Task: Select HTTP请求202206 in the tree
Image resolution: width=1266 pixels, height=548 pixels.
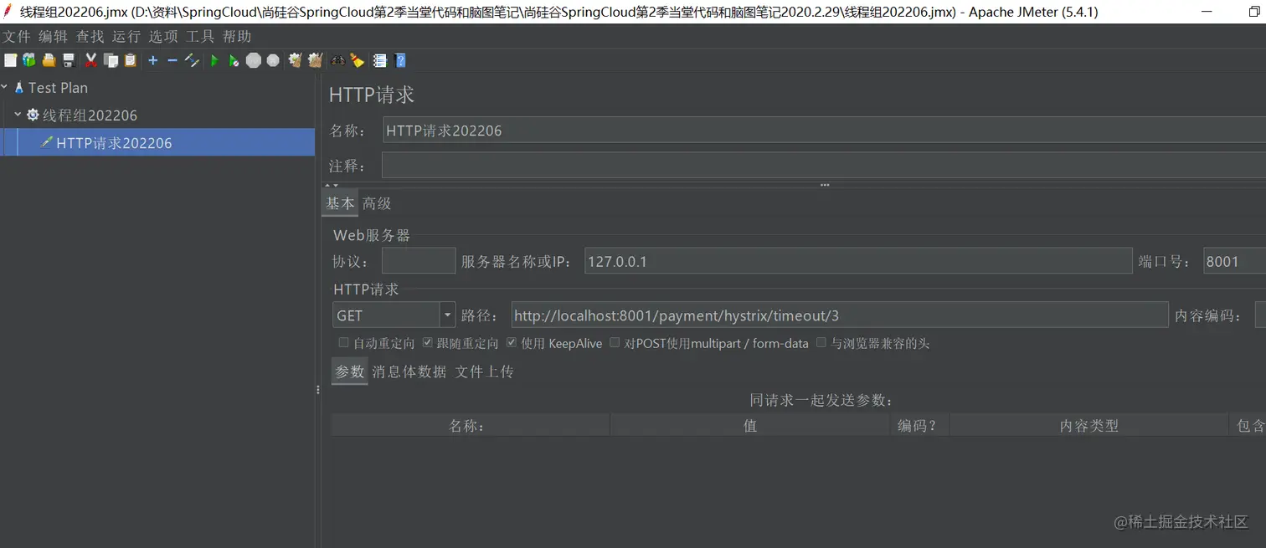Action: coord(157,142)
